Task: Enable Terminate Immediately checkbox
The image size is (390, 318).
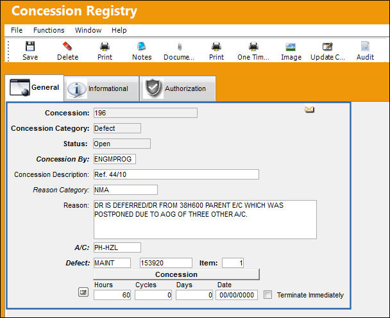Action: [268, 295]
